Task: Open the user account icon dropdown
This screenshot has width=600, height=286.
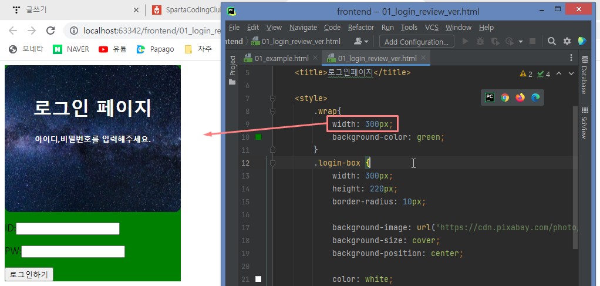Action: point(361,41)
